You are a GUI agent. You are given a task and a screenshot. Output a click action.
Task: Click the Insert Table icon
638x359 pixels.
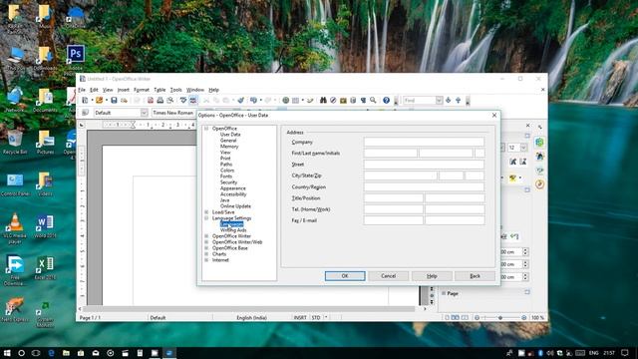296,100
